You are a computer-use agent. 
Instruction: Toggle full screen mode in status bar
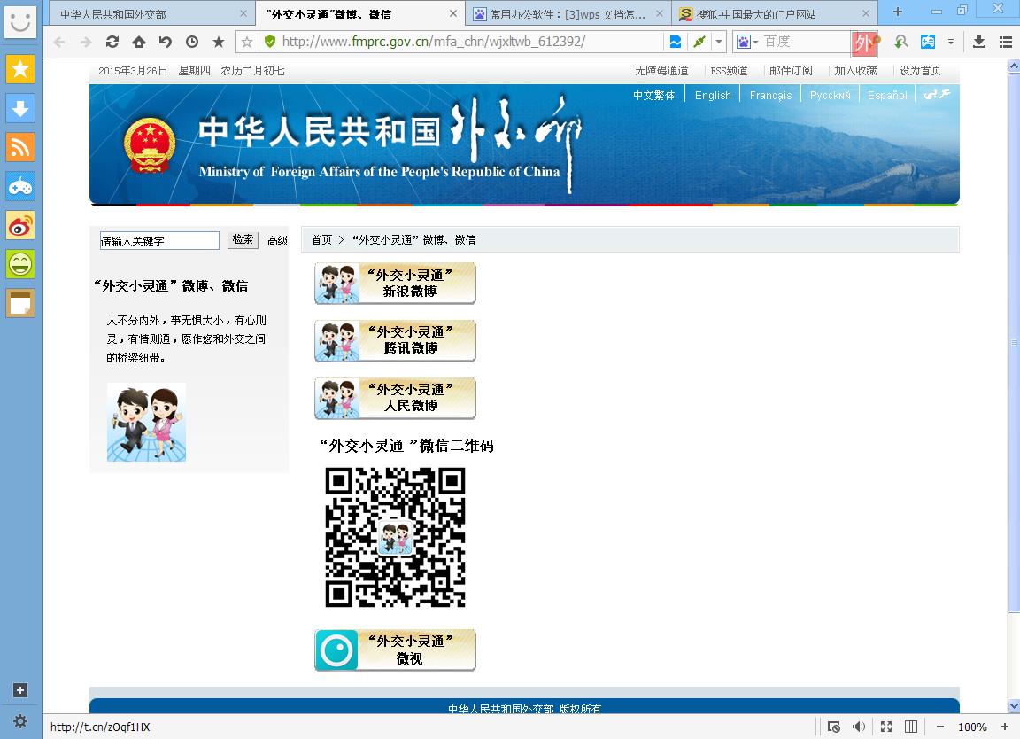pyautogui.click(x=885, y=727)
